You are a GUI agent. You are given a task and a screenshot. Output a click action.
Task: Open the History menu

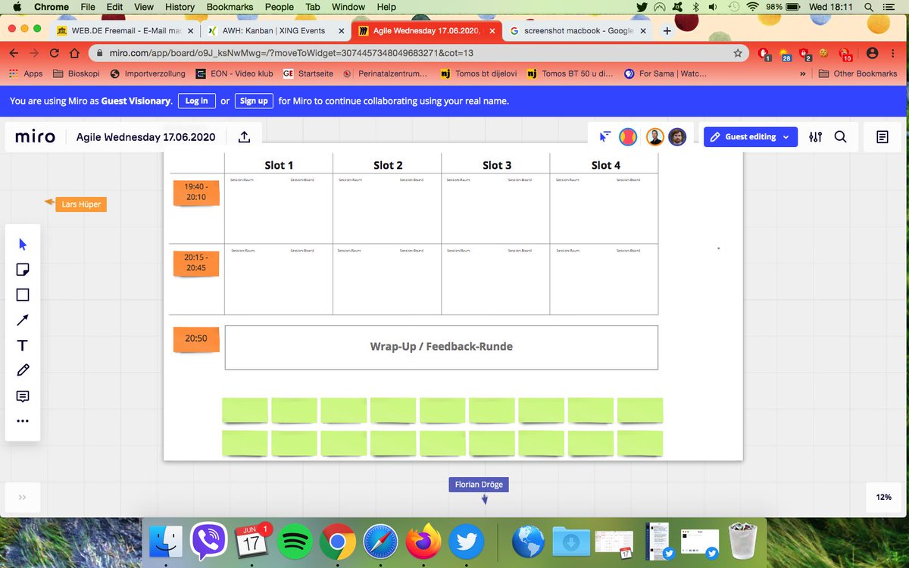180,7
